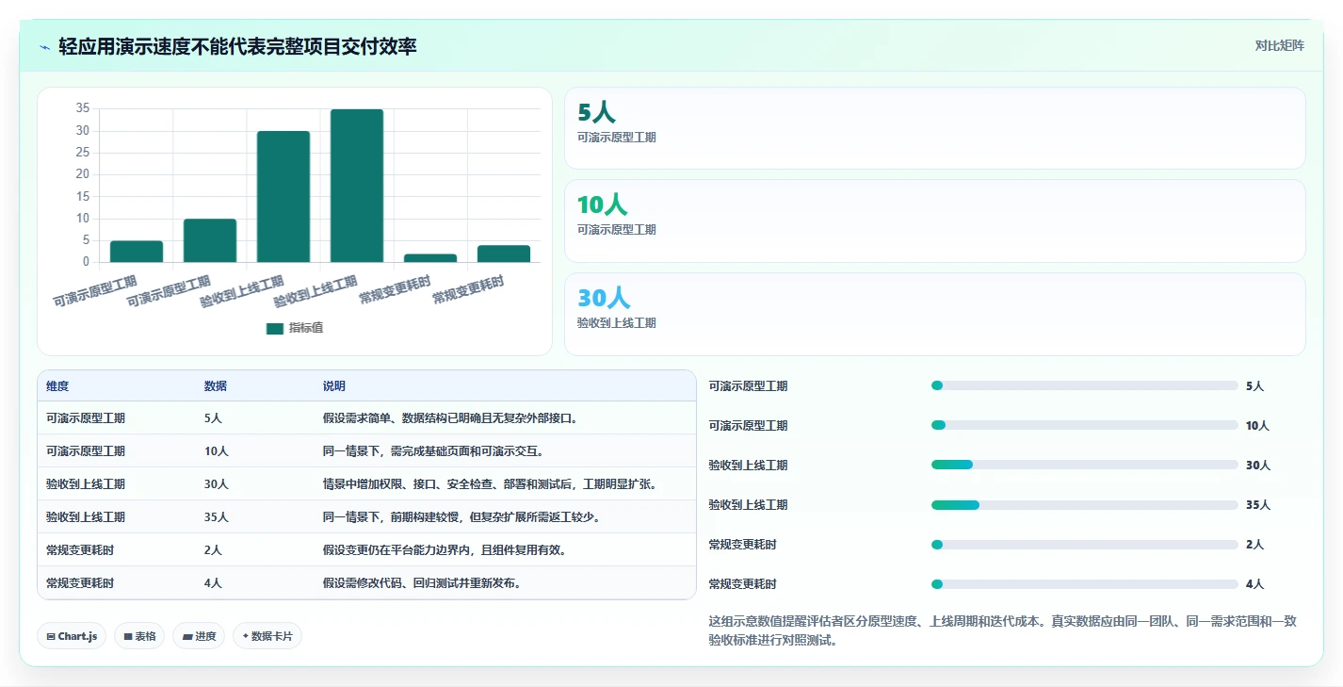The image size is (1343, 687).
Task: Select the 表格 tag chip
Action: pyautogui.click(x=139, y=636)
